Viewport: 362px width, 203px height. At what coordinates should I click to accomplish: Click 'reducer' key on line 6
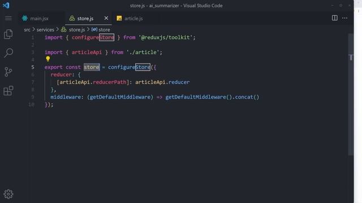61,75
